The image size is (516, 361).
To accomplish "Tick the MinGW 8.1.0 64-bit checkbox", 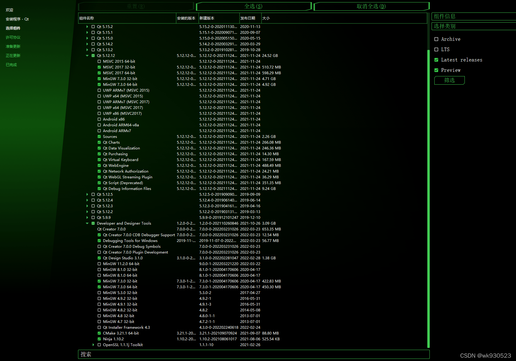I will 99,275.
